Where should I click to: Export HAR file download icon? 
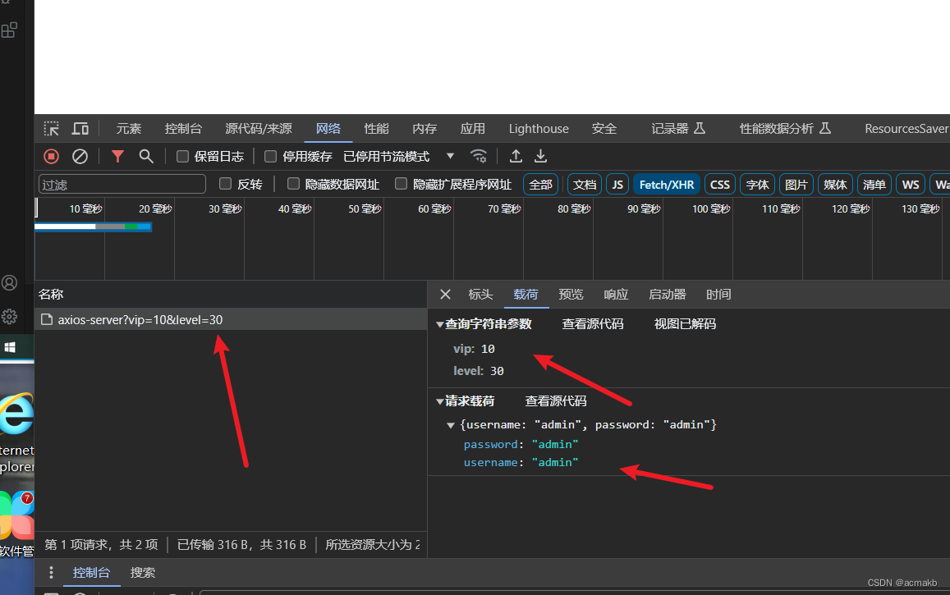540,157
